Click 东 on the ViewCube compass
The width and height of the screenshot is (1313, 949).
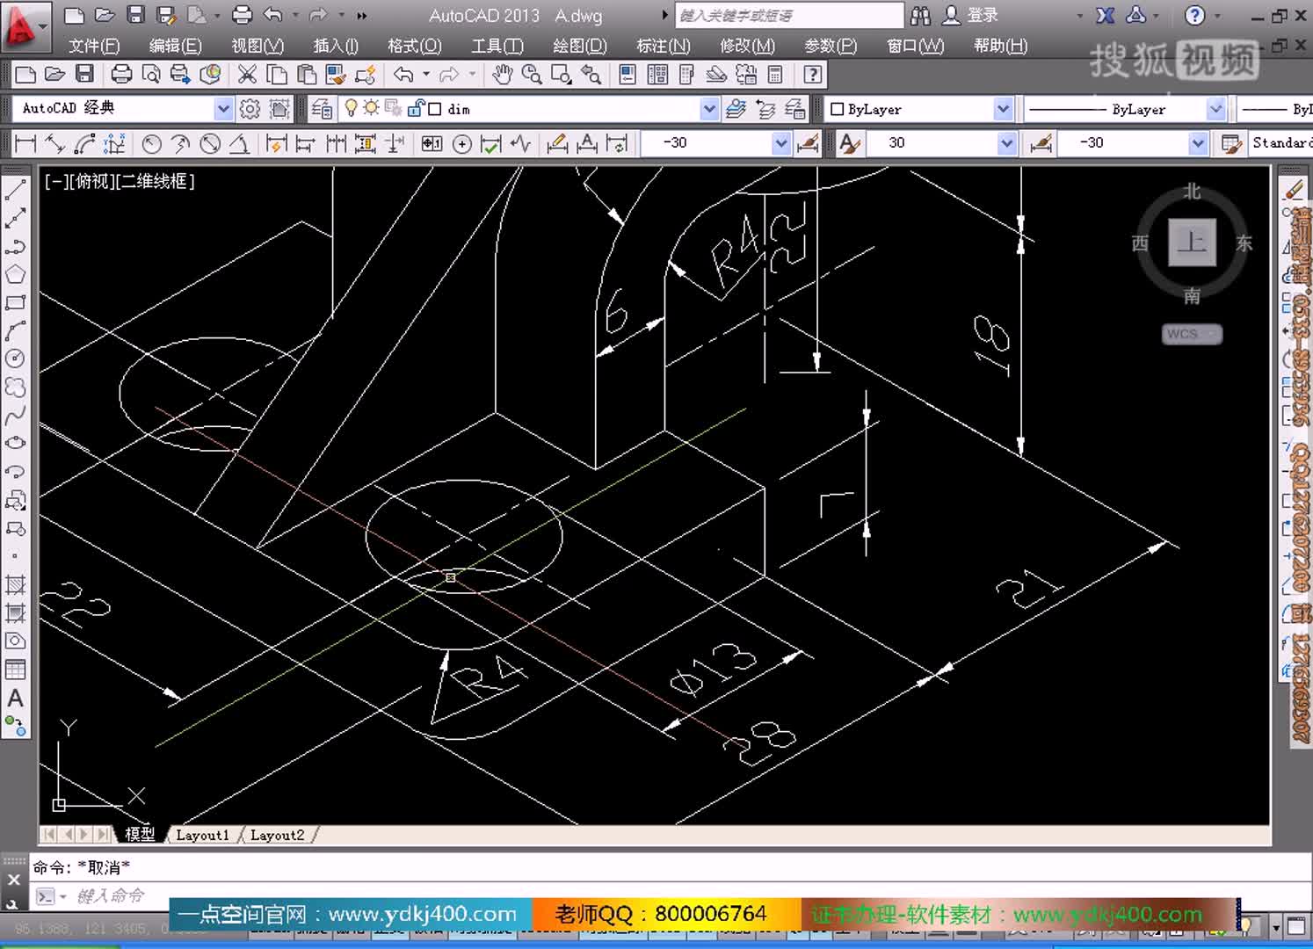pos(1244,243)
